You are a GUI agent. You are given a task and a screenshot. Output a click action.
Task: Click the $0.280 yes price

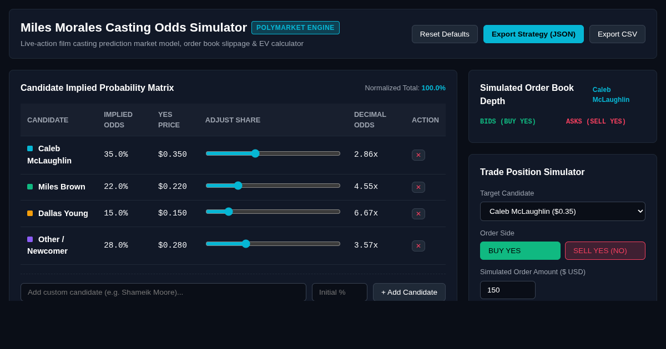(173, 245)
